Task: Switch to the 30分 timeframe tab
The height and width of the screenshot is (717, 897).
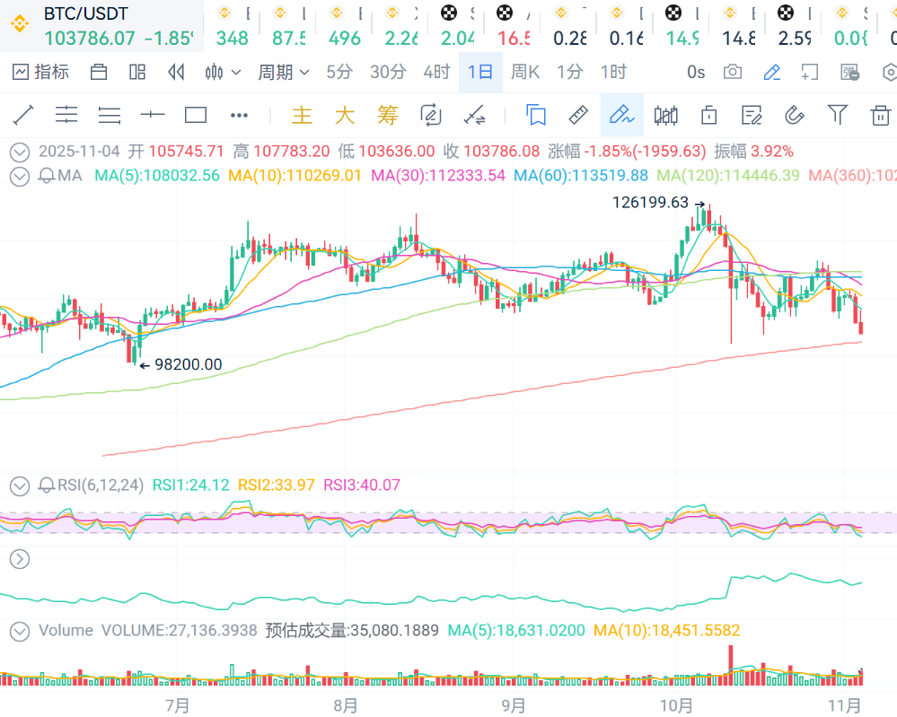Action: click(388, 72)
